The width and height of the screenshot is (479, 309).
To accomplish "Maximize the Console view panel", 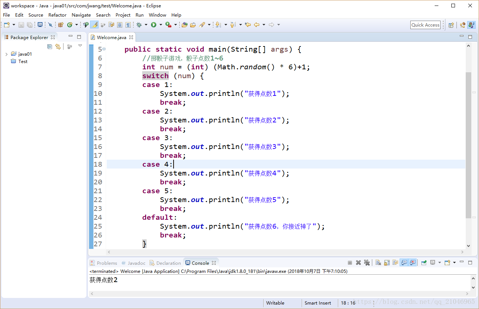I will [470, 263].
